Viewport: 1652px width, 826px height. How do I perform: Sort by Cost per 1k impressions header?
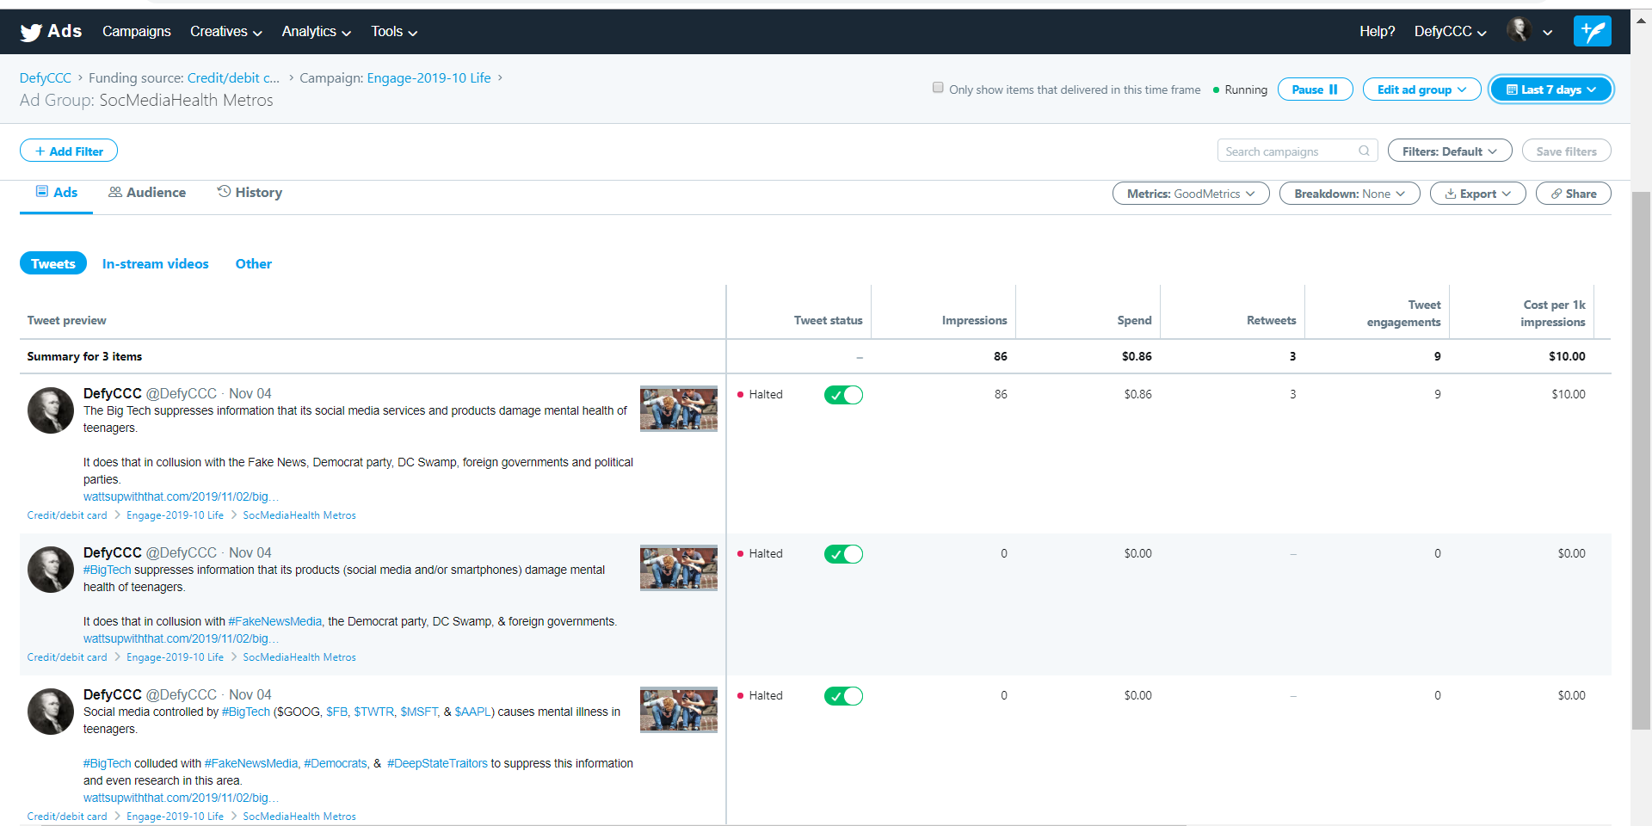click(x=1553, y=313)
